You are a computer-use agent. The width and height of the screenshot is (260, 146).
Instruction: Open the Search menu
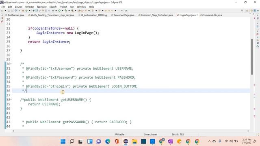pyautogui.click(x=53, y=7)
